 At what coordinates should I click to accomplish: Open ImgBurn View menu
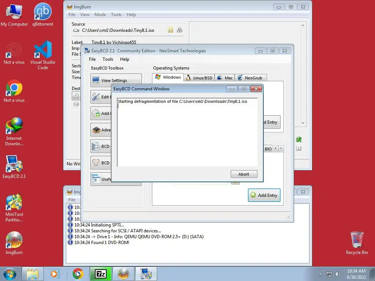[x=85, y=15]
